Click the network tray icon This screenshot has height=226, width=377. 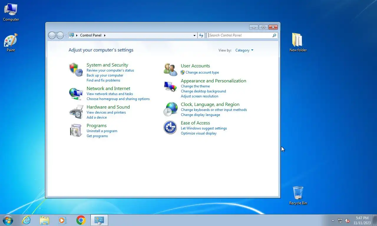[340, 220]
